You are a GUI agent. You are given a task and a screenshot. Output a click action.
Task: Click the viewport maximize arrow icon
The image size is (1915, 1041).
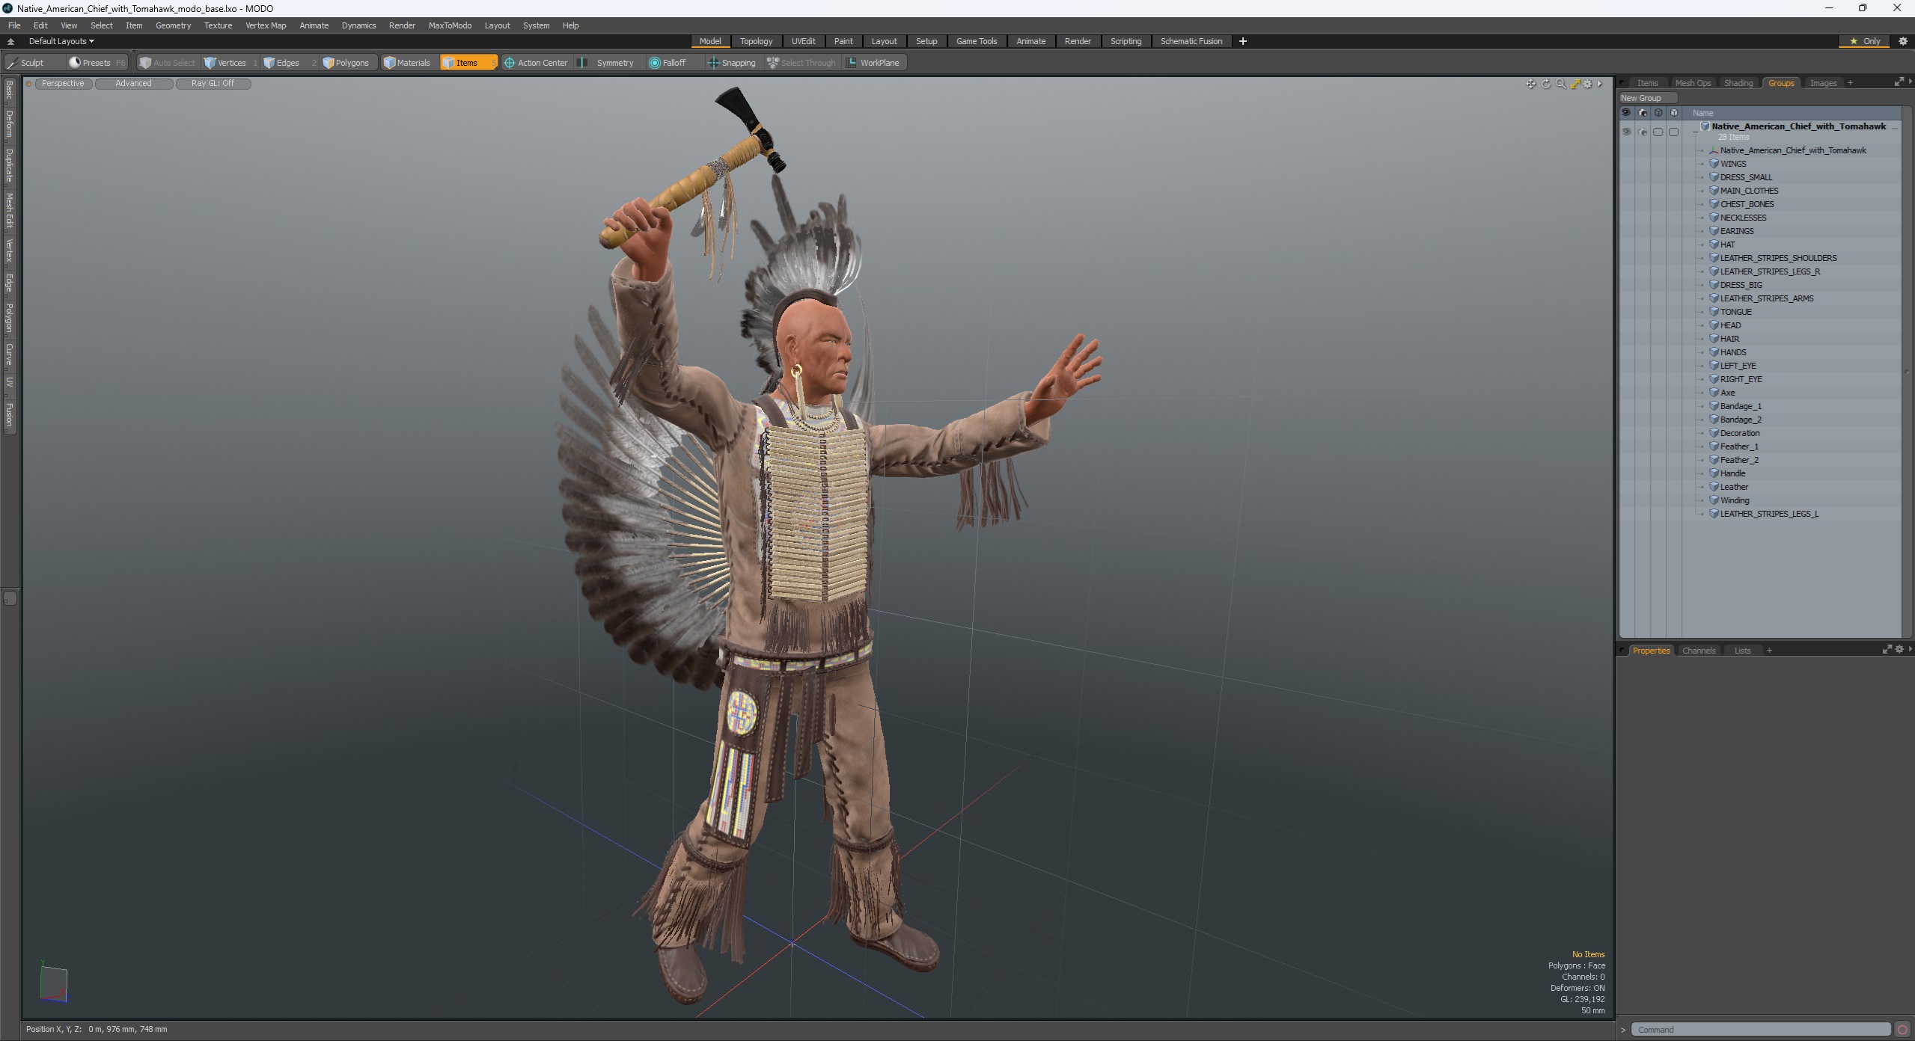coord(1575,84)
